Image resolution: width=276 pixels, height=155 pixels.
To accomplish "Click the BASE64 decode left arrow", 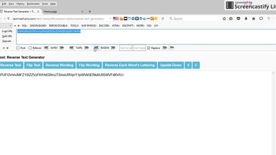I will point(96,48).
